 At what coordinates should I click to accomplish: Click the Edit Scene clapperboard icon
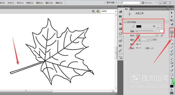[x=93, y=11]
